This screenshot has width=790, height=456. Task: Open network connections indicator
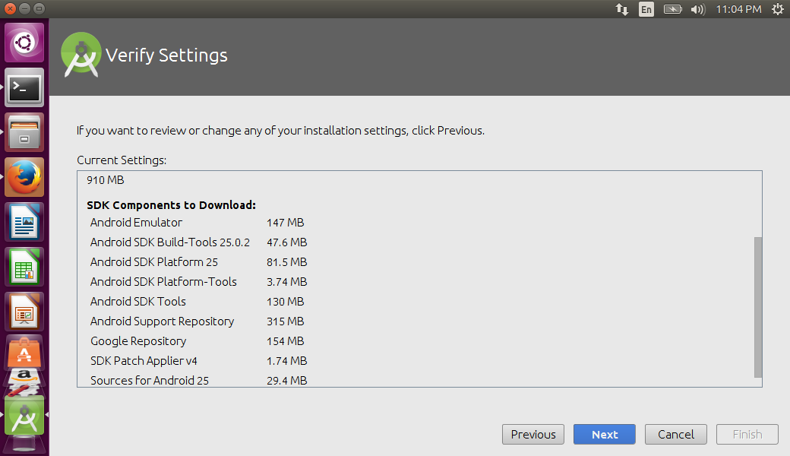pyautogui.click(x=621, y=9)
